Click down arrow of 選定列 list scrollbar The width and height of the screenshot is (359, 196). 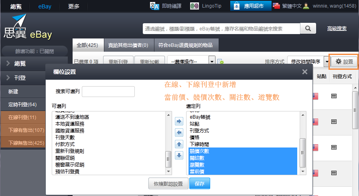(303, 172)
